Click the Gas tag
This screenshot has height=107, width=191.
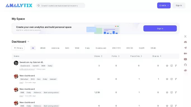point(39,79)
